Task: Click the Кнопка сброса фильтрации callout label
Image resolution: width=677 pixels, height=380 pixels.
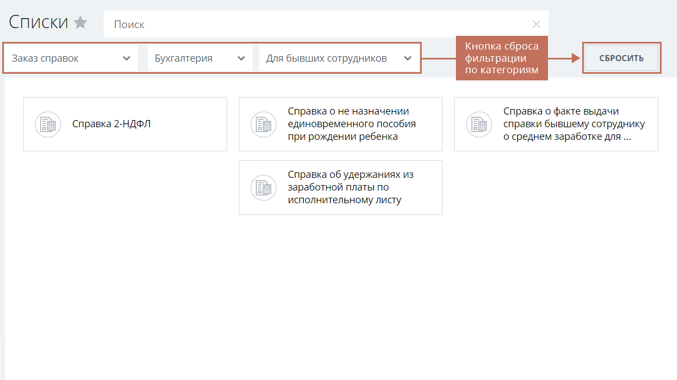Action: [501, 58]
